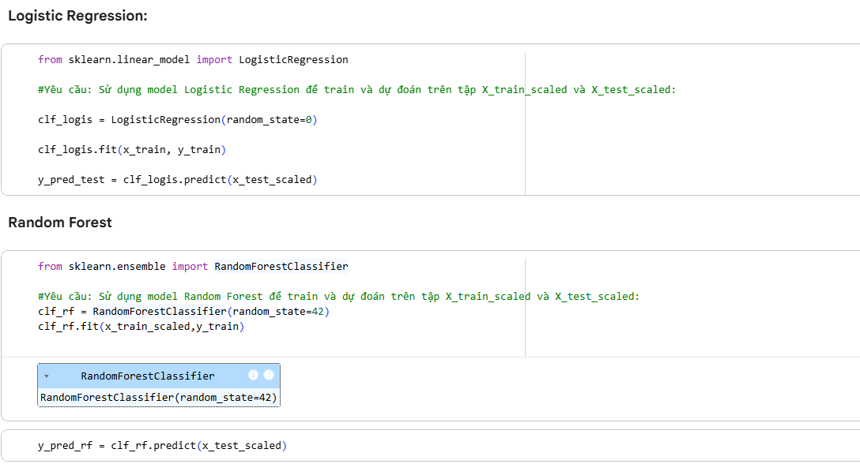
Task: Click the 'y_pred_rf = clf_rf.predict(x_test_scaled)' line
Action: tap(162, 445)
